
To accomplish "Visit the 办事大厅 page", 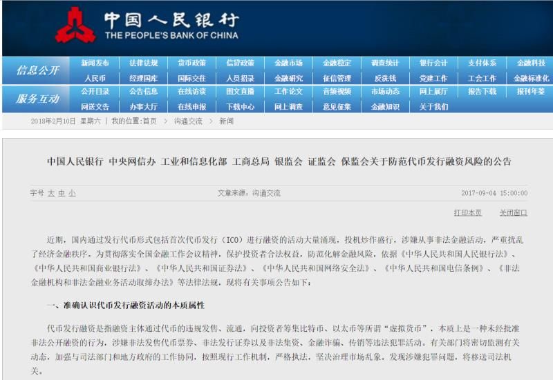I will [x=143, y=107].
